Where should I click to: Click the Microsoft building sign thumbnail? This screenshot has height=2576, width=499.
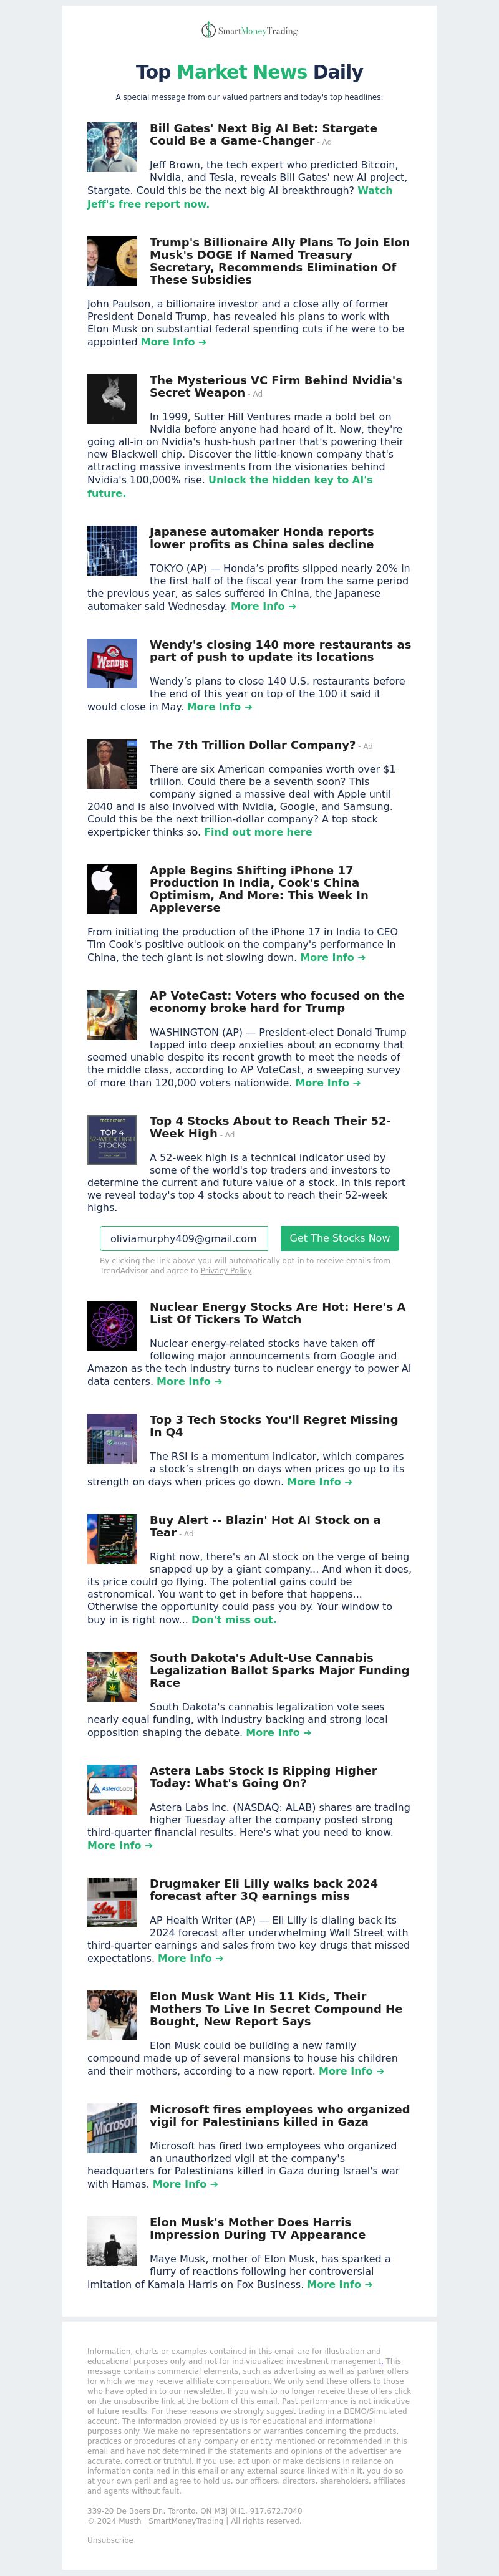[112, 2127]
